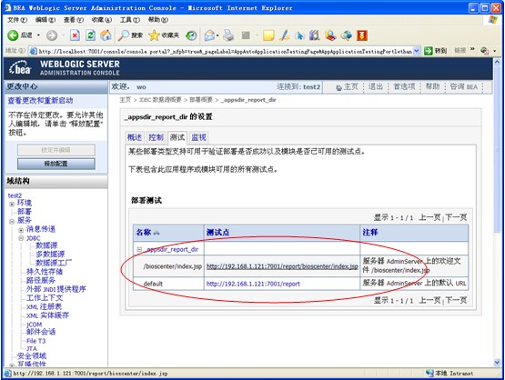Screen dimensions: 505x380
Task: Open the 编辑 menu
Action: click(x=45, y=20)
